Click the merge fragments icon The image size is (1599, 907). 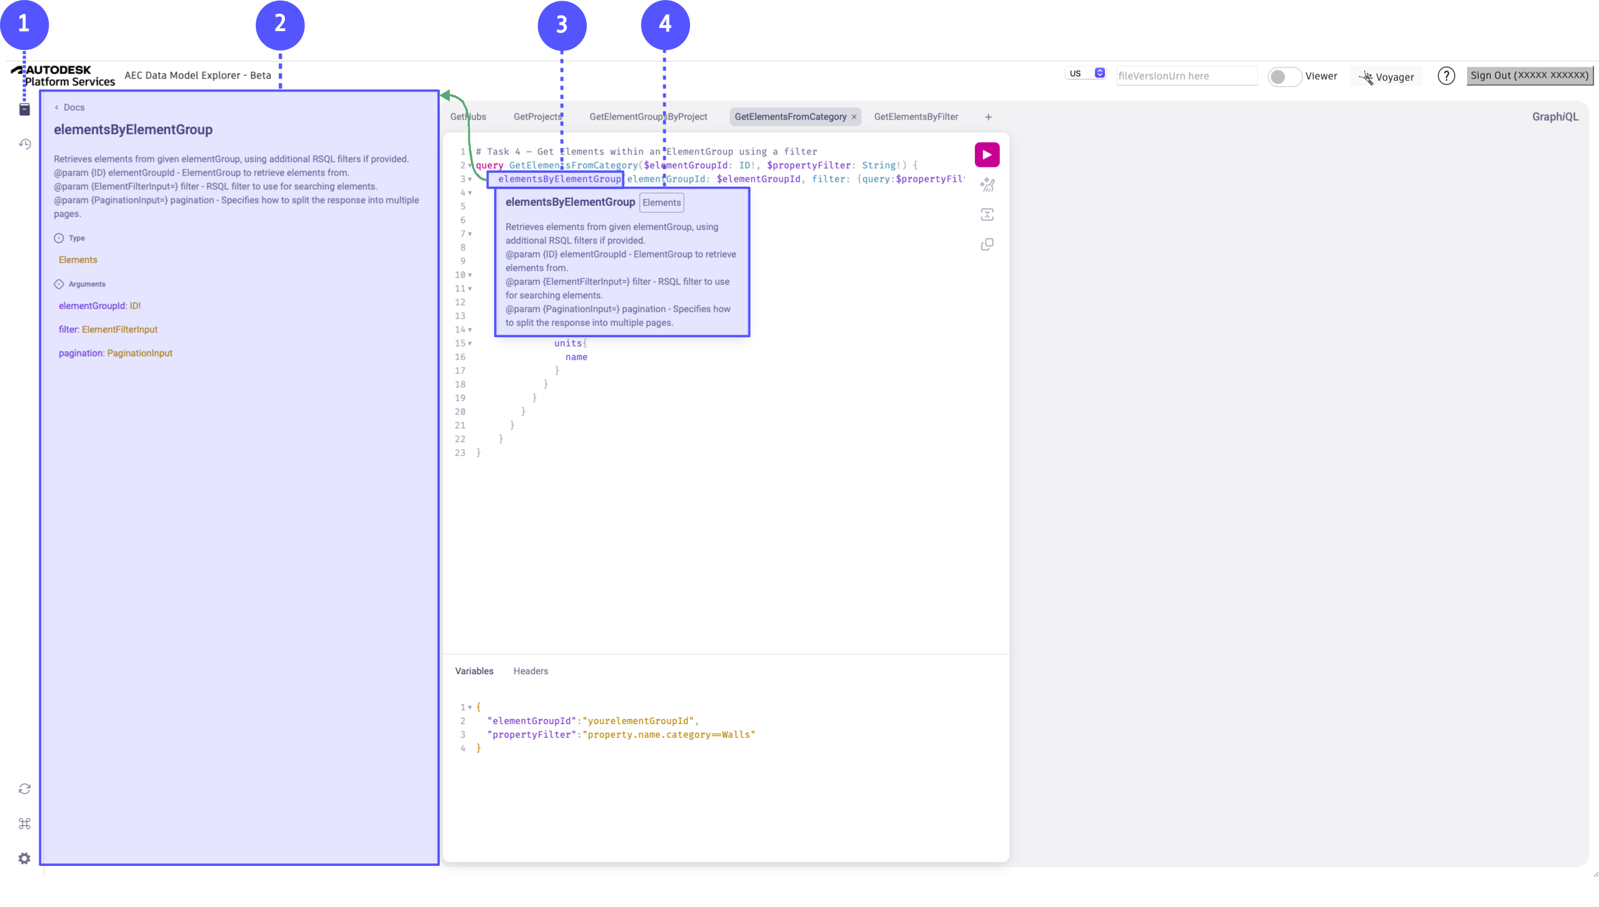986,215
